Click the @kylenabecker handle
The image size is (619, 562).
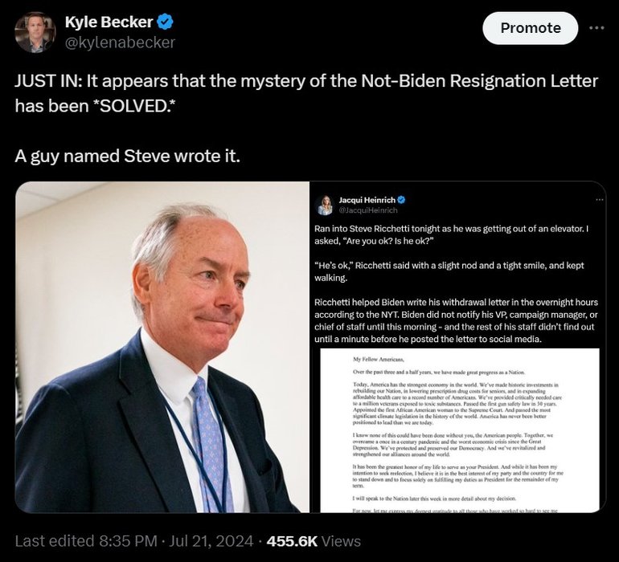coord(120,42)
